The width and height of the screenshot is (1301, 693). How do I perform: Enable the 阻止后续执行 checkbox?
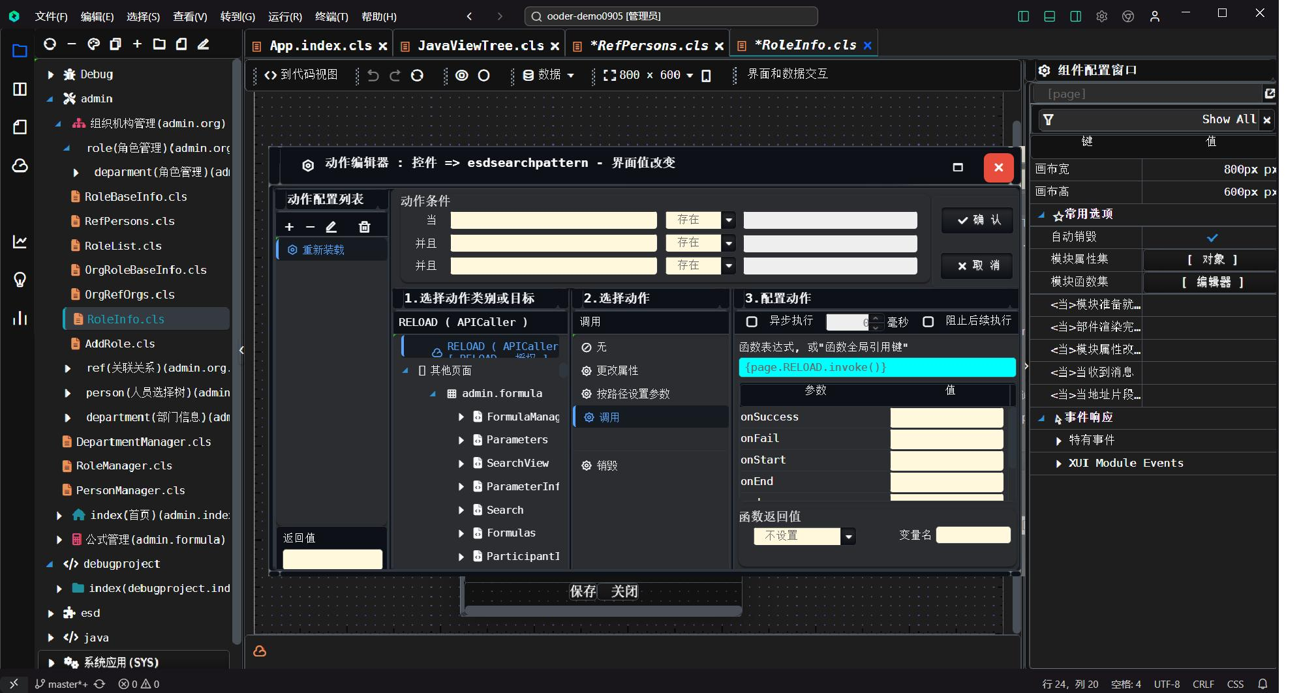click(929, 321)
